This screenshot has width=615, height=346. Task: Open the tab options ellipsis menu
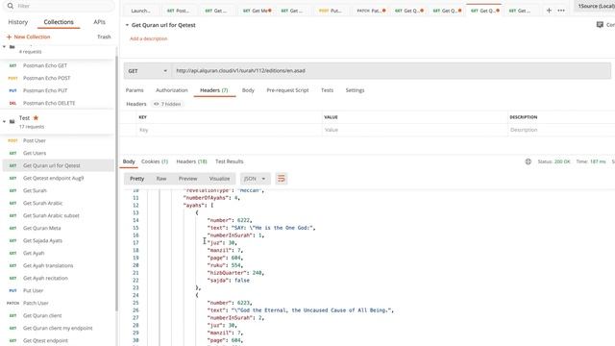point(561,11)
